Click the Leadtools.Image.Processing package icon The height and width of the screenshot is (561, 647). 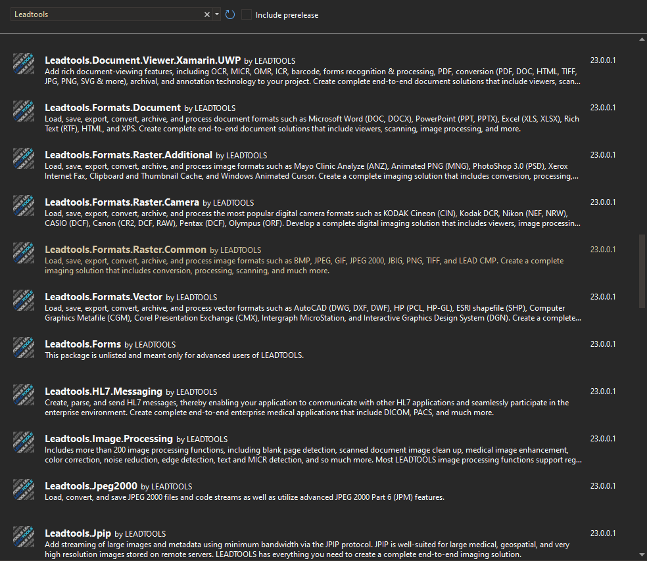click(24, 442)
